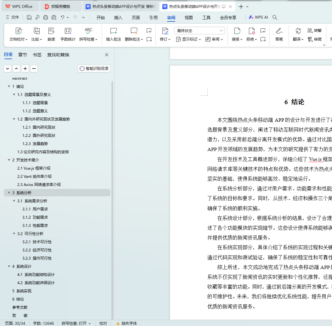Click the collapse-all down chevron in outline pane
The image size is (332, 326).
(x=8, y=69)
